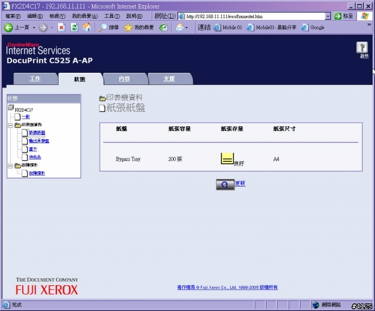Screen dimensions: 375x311
Task: Click the A4 paper size value
Action: point(276,159)
